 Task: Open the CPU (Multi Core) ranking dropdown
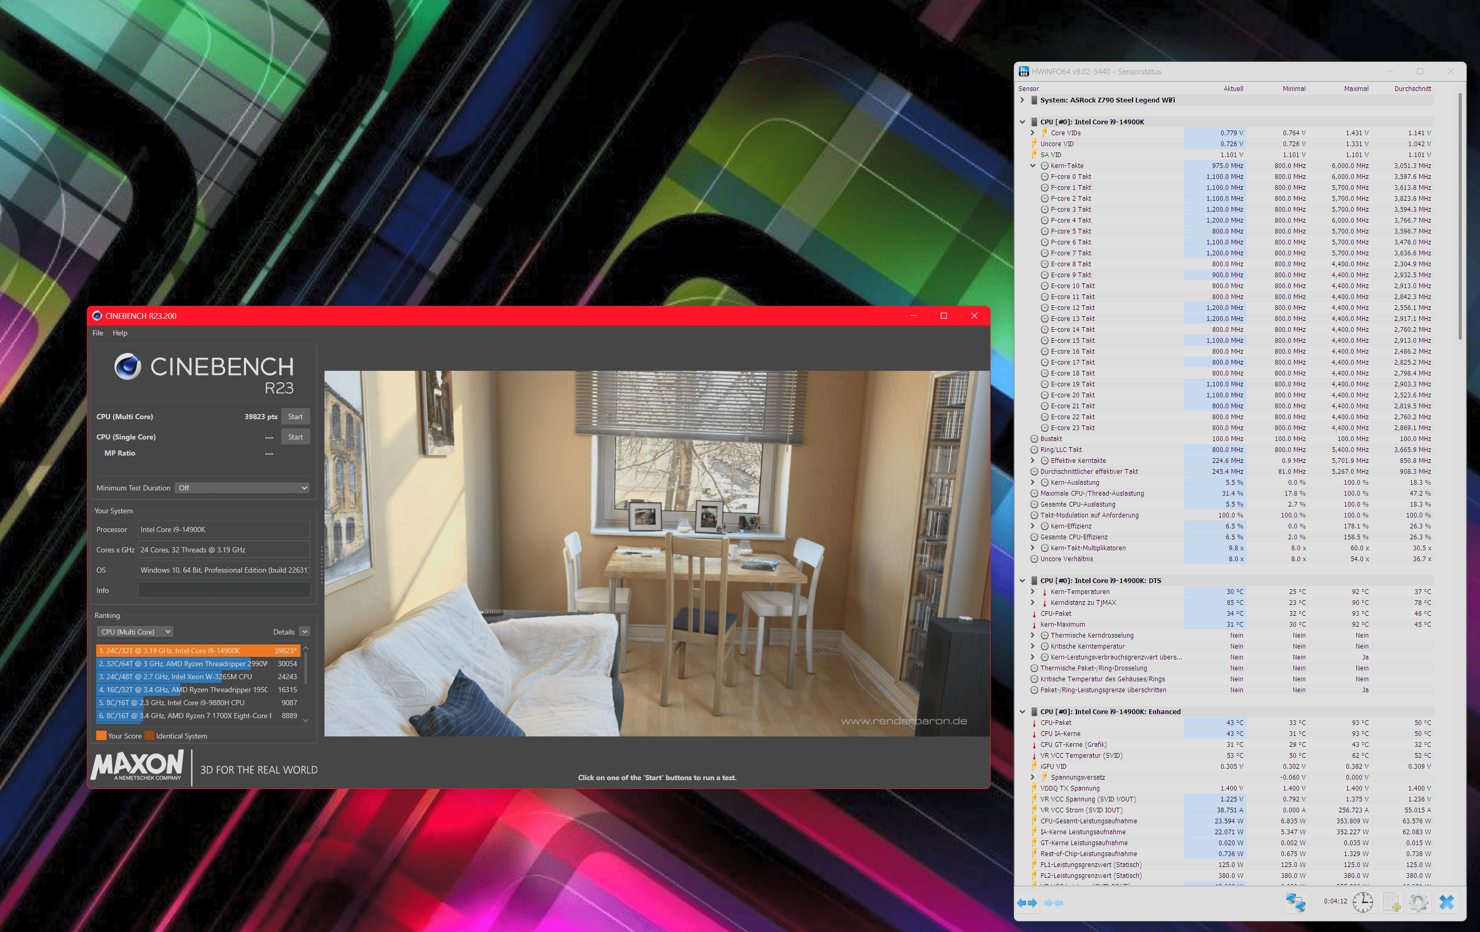point(135,632)
